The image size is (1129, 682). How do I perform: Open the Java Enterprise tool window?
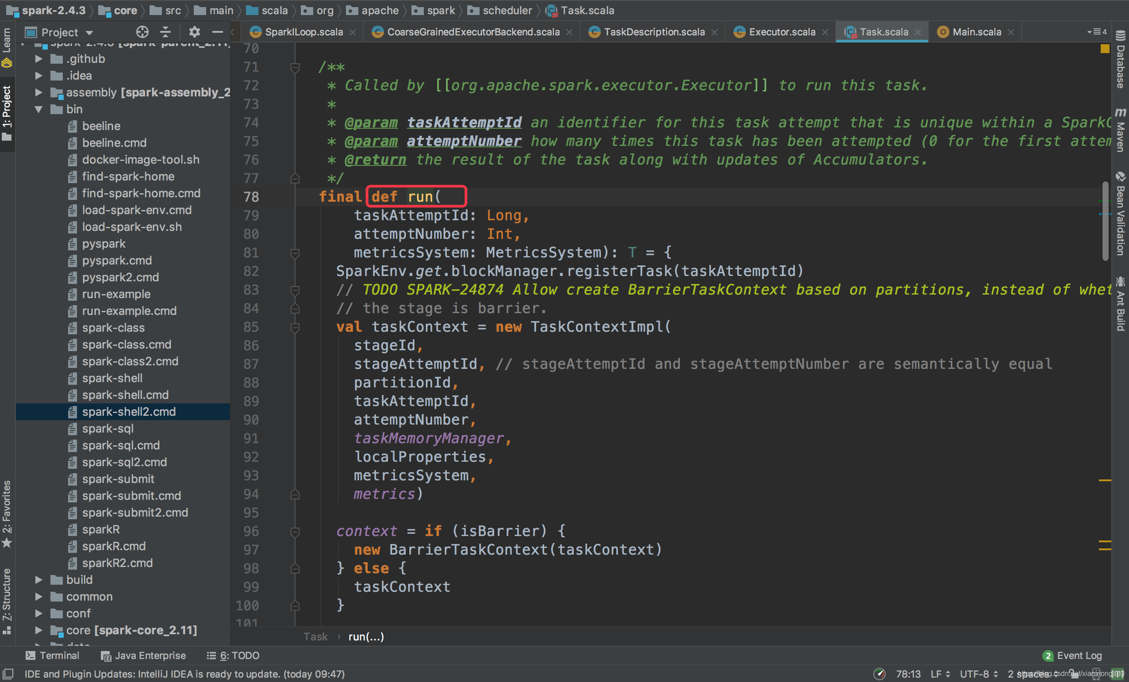(143, 655)
